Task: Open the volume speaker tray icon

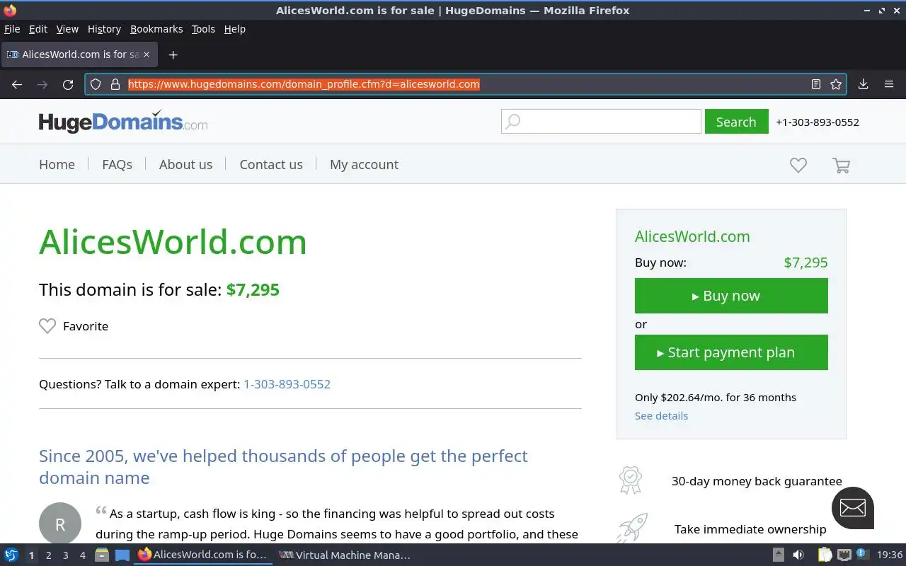Action: pos(798,555)
